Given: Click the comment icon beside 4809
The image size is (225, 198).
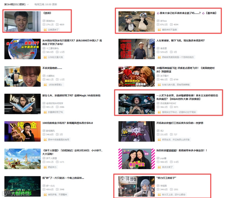Looking at the screenshot, I should click(x=57, y=25).
